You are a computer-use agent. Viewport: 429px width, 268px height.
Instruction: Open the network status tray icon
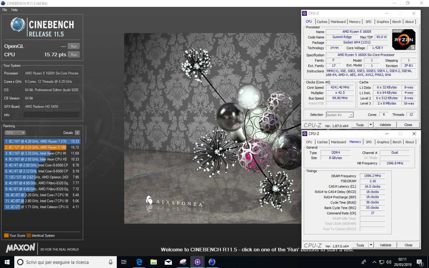pyautogui.click(x=382, y=262)
